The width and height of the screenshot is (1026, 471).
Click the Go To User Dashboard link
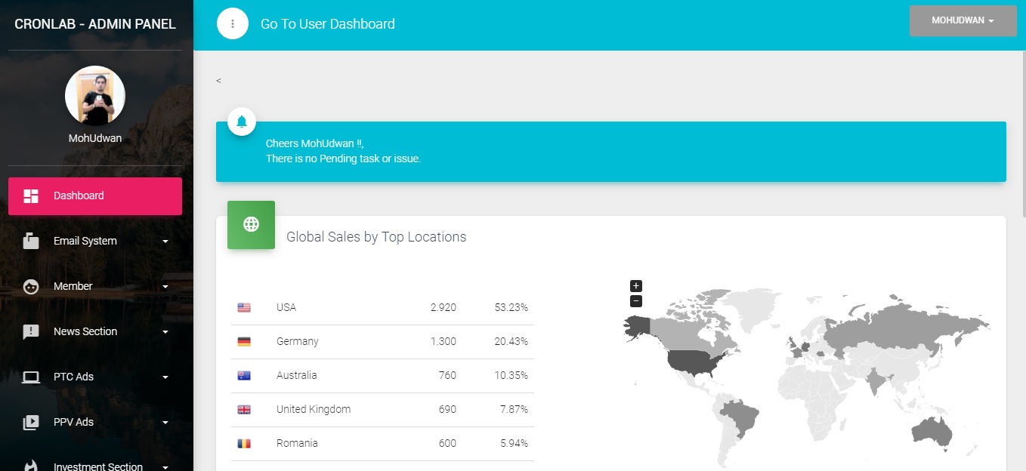pos(327,24)
